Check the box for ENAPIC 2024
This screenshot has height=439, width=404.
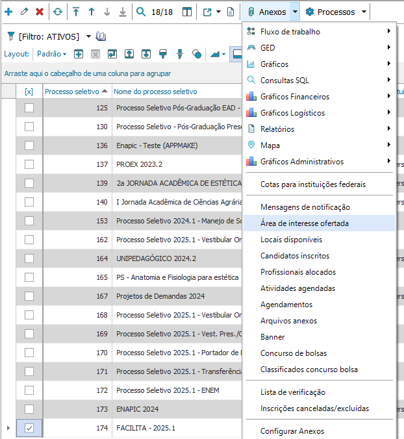click(29, 409)
